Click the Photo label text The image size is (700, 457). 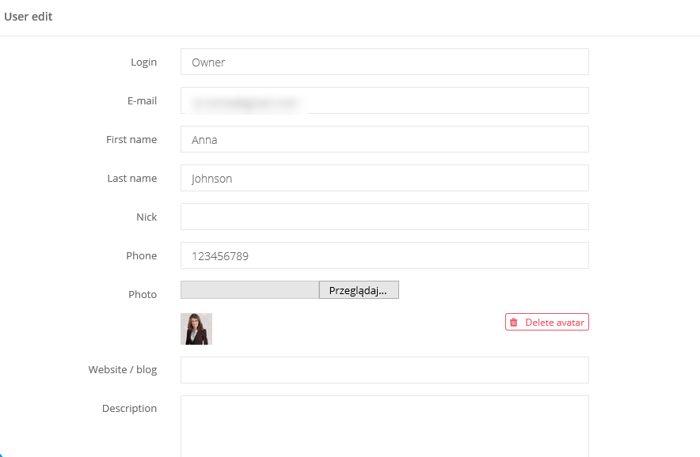click(x=143, y=295)
